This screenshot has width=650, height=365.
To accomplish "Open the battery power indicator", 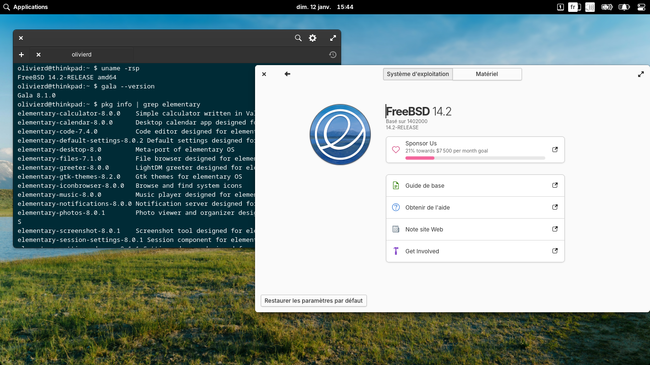I will (607, 7).
